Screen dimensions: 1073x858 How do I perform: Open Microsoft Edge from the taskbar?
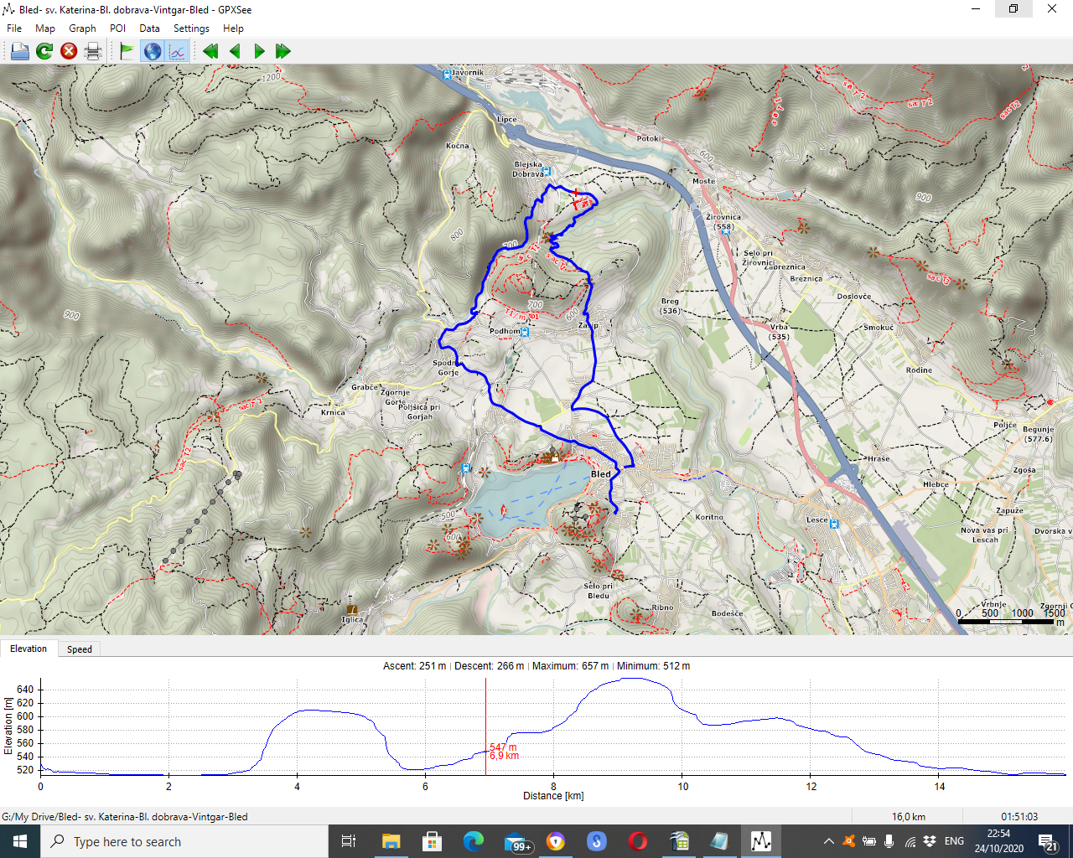point(474,841)
